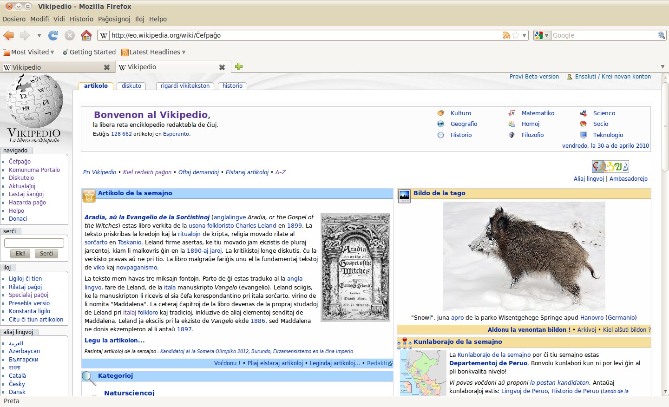Click the Teknologio monitor icon
This screenshot has width=669, height=407.
click(583, 135)
